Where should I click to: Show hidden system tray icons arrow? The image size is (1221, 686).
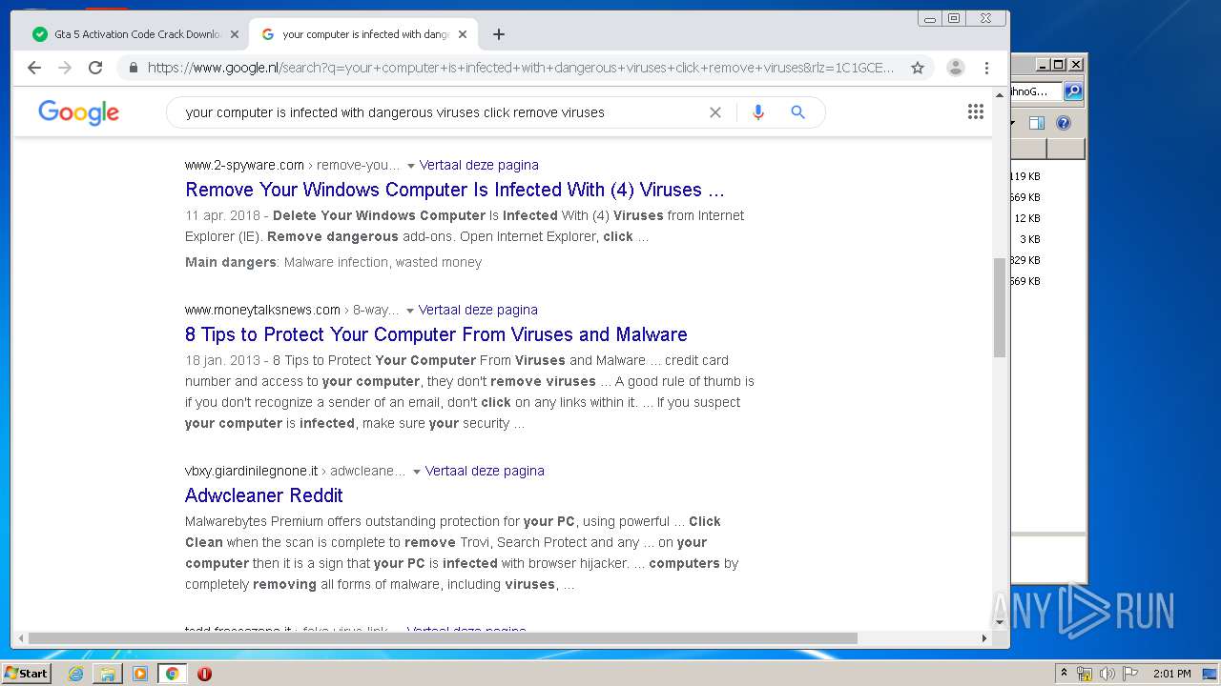pyautogui.click(x=1065, y=674)
